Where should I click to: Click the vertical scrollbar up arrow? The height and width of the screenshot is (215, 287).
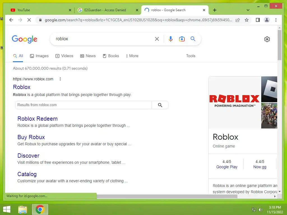[x=279, y=28]
